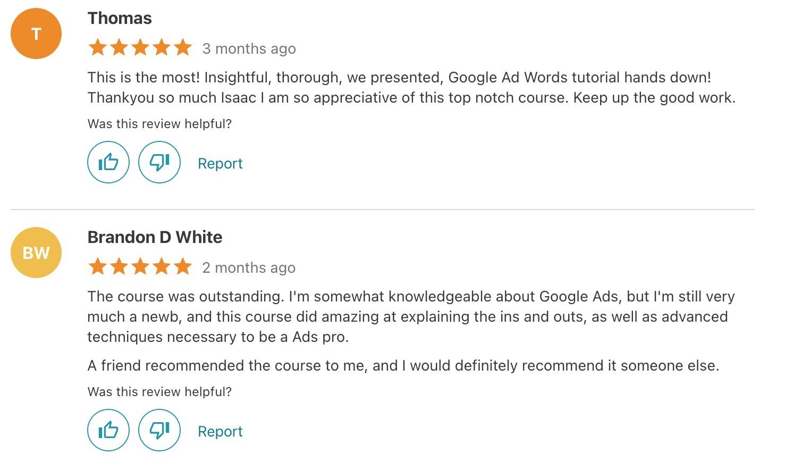Screen dimensions: 793x470
Task: Click the '2 months ago' timestamp
Action: [x=249, y=268]
